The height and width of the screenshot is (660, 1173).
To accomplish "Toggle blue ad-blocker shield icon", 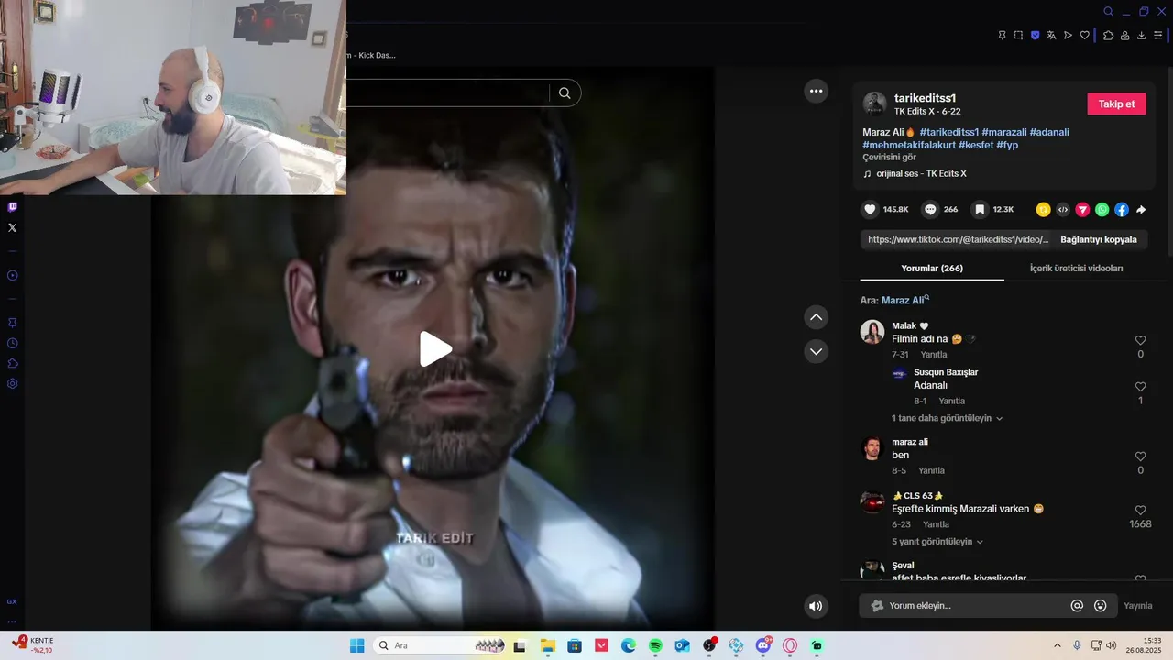I will (x=1036, y=36).
